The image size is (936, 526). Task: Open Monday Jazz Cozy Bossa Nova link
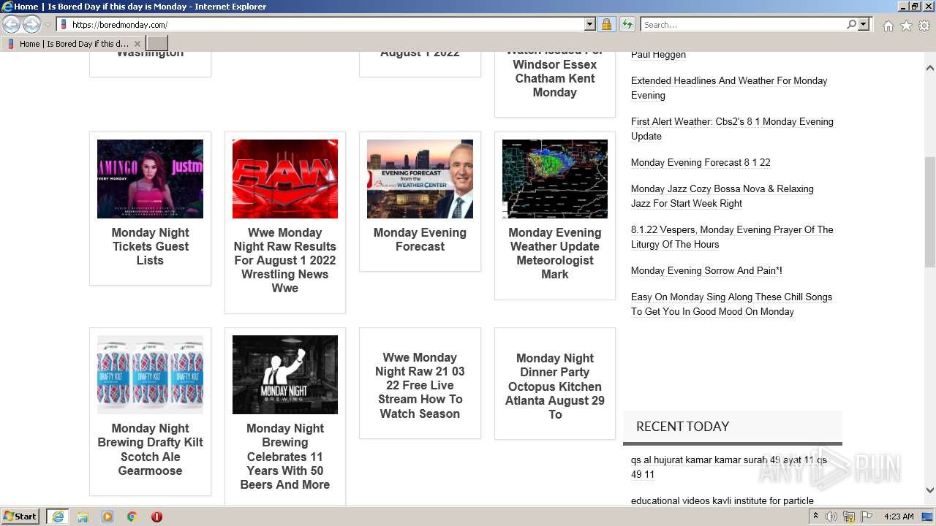pos(722,196)
